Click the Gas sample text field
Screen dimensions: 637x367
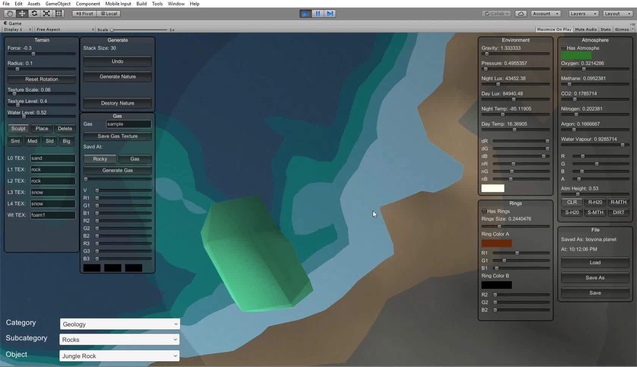(x=129, y=124)
